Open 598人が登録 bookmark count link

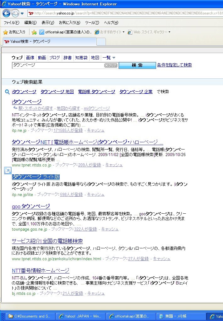point(71,194)
